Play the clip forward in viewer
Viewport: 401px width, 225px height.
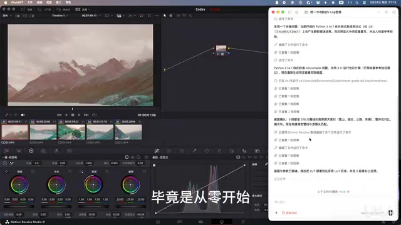(x=79, y=115)
